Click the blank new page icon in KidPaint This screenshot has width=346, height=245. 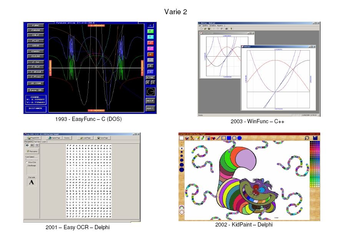click(x=181, y=138)
